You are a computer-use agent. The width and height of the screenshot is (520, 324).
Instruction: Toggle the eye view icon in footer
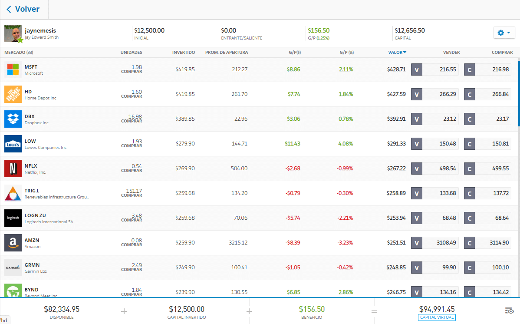509,311
